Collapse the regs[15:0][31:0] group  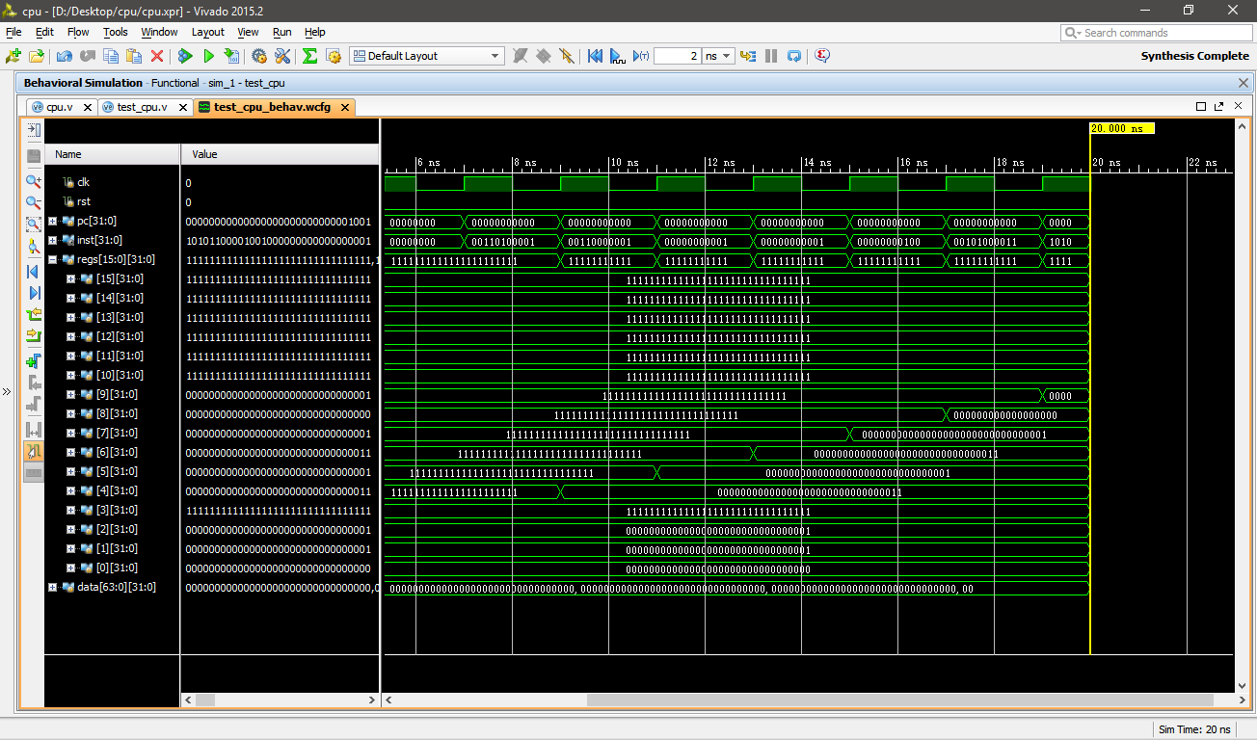click(x=53, y=259)
